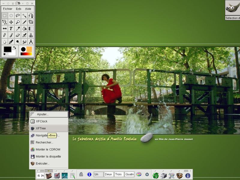Switch to workspace Quatre

[130, 174]
